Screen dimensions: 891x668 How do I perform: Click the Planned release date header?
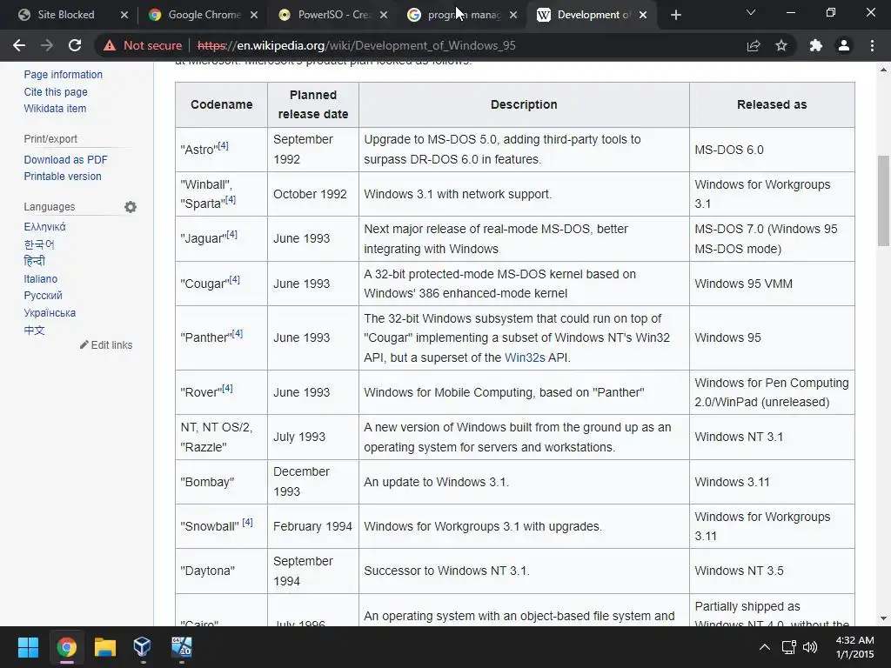click(313, 104)
